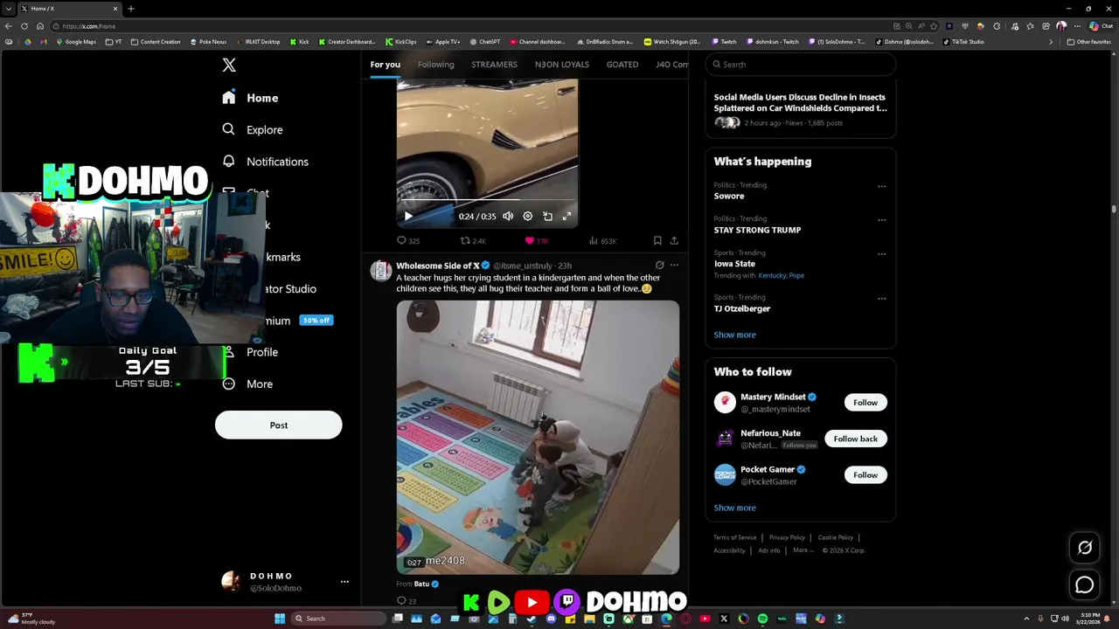Switch to the Following tab
This screenshot has width=1119, height=629.
click(435, 65)
